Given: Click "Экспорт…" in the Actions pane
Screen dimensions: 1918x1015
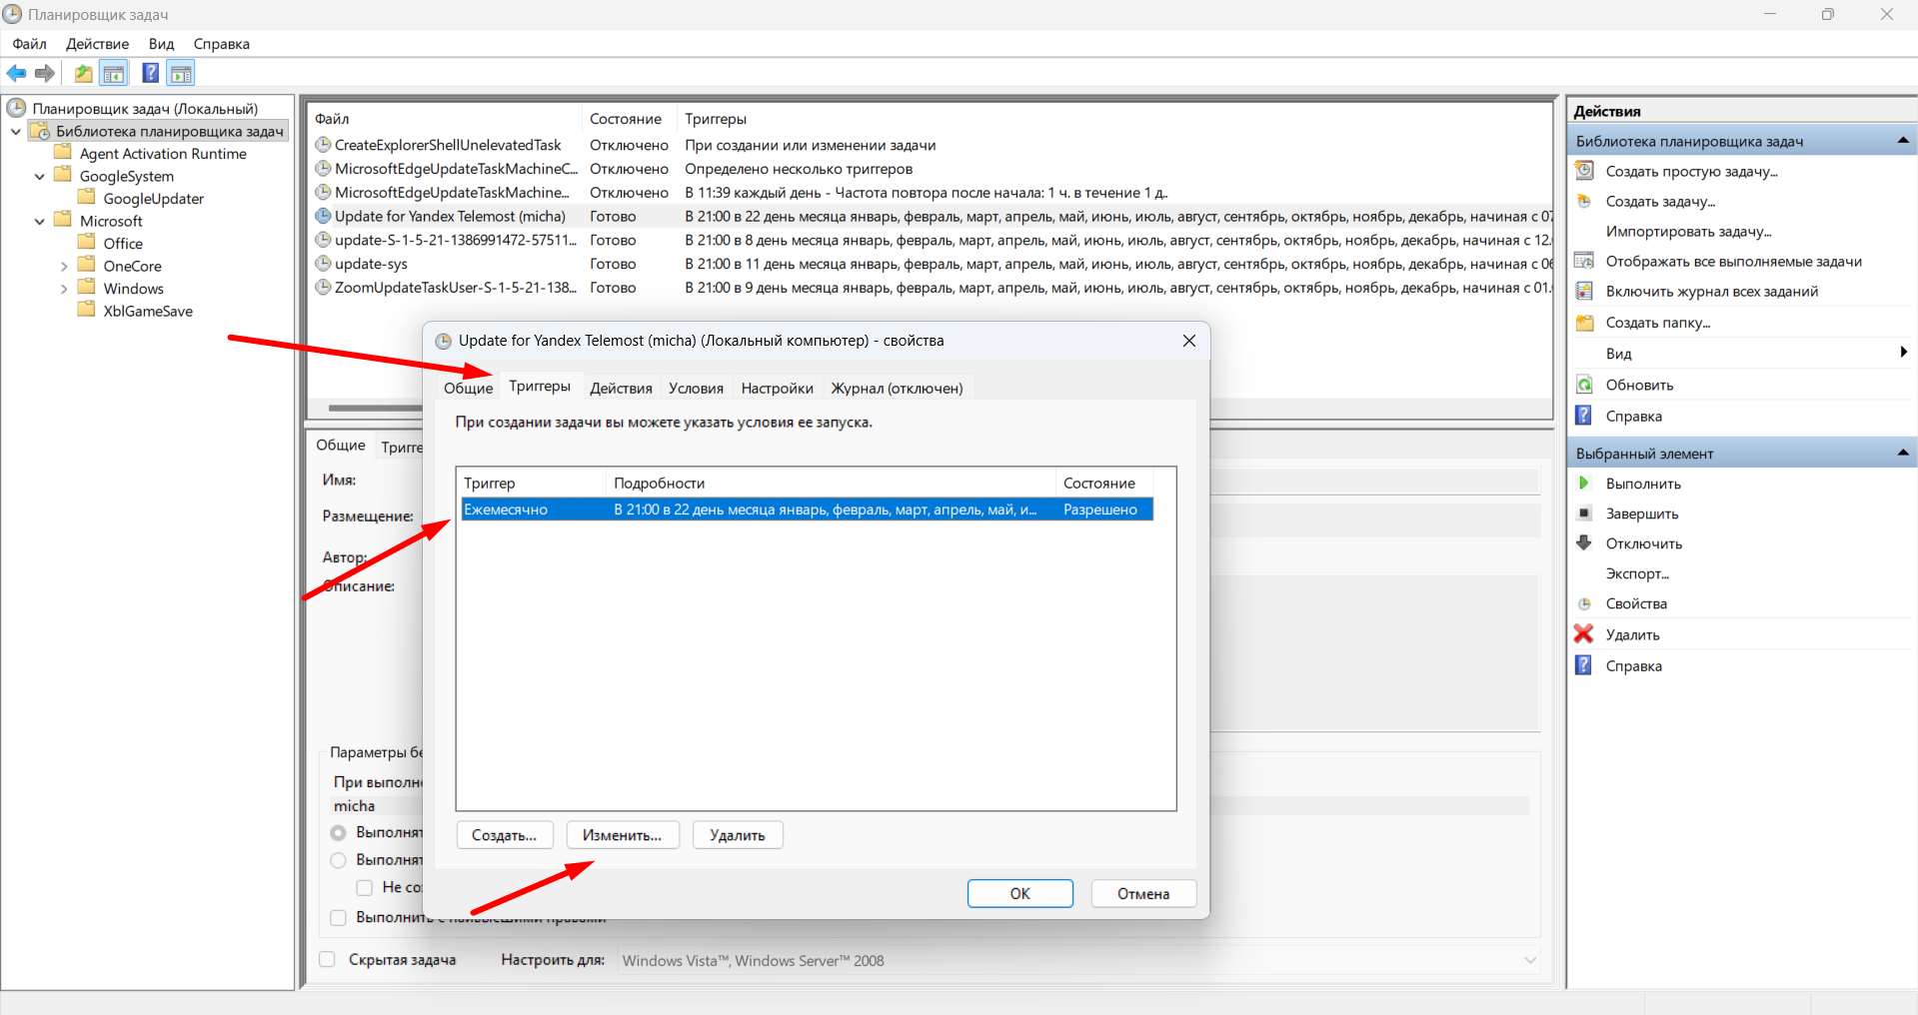Looking at the screenshot, I should 1637,573.
